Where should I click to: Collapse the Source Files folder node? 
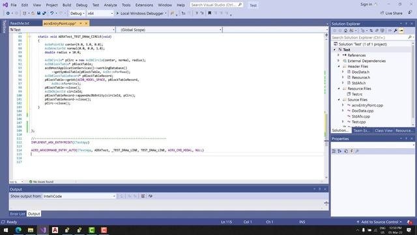tap(339, 100)
